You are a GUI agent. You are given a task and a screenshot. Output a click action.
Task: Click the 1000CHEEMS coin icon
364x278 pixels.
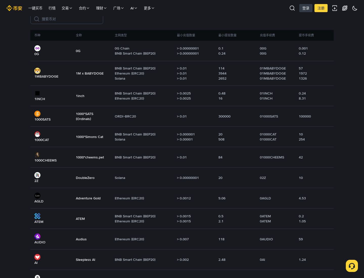(37, 155)
